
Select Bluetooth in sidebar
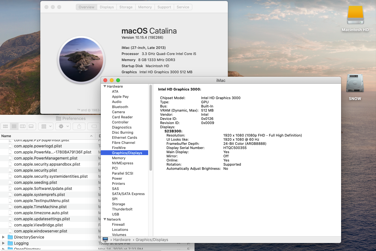tap(120, 107)
